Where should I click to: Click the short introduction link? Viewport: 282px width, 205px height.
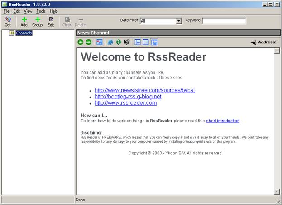223,121
